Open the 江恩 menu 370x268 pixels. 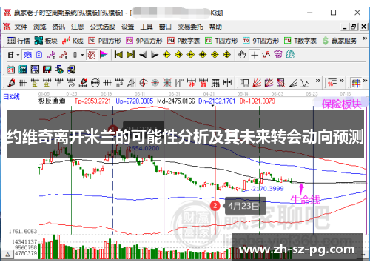point(78,27)
